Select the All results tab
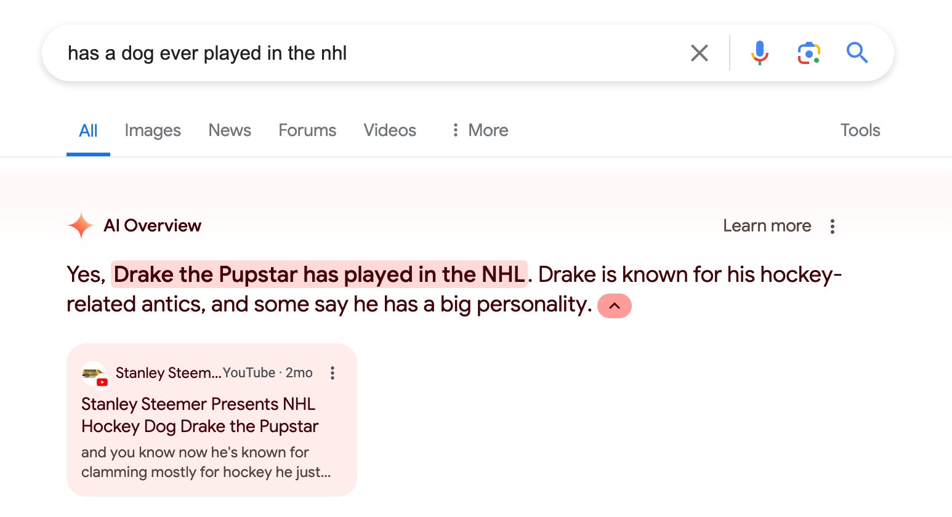Viewport: 952px width, 517px height. pyautogui.click(x=88, y=130)
